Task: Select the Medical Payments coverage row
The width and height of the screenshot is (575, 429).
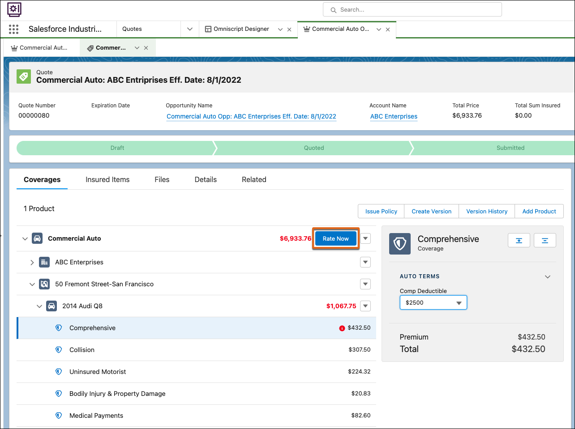Action: (197, 416)
